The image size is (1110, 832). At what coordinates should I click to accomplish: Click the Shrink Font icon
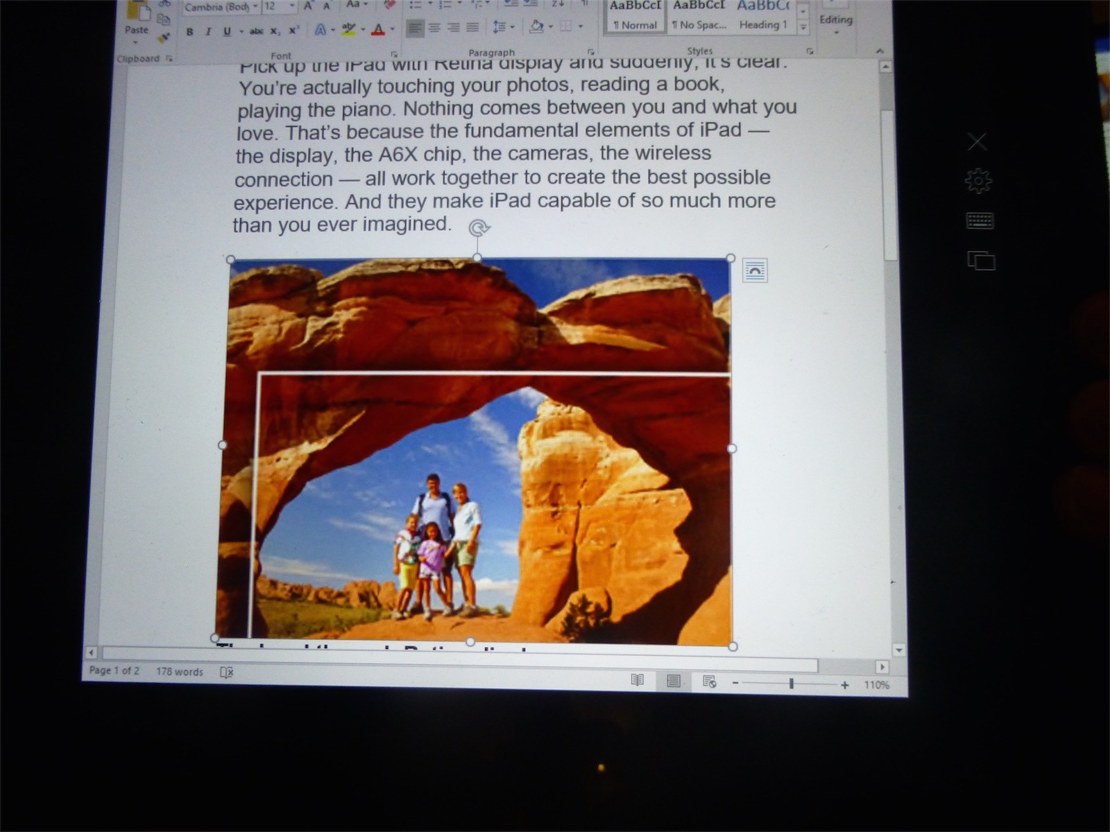tap(327, 6)
